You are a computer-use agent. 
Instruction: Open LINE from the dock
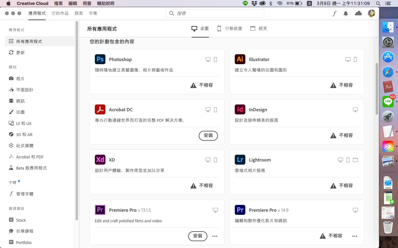tap(388, 101)
